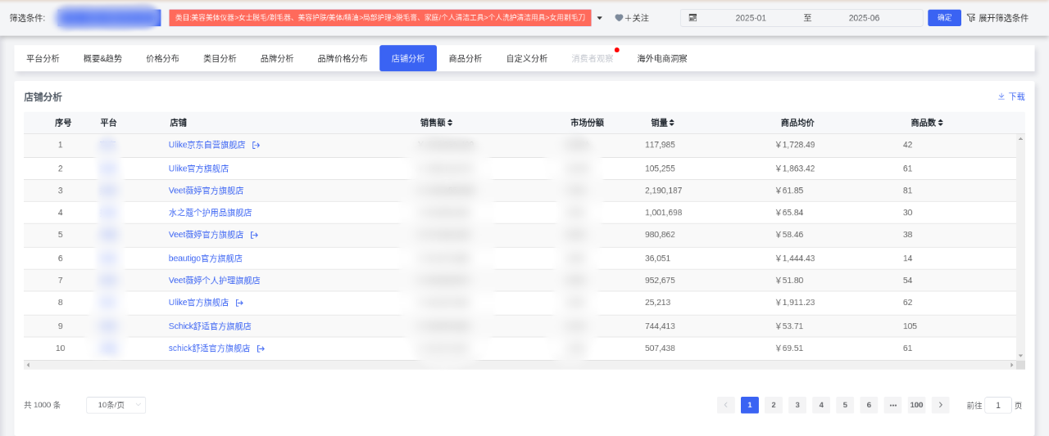The image size is (1049, 436).
Task: Click the blue 确定 confirm button
Action: click(944, 18)
